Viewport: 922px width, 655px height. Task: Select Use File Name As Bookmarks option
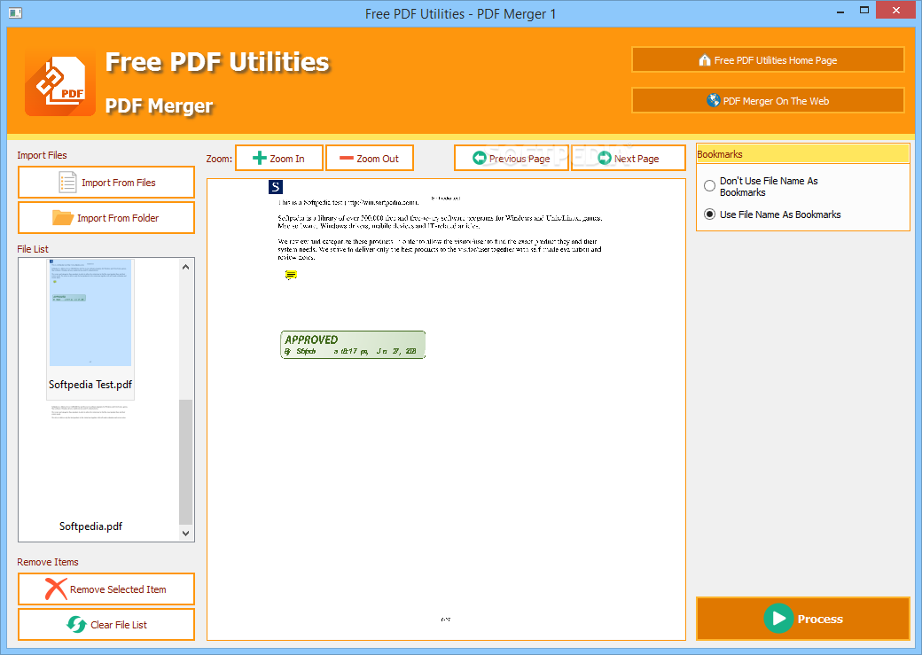(x=710, y=214)
